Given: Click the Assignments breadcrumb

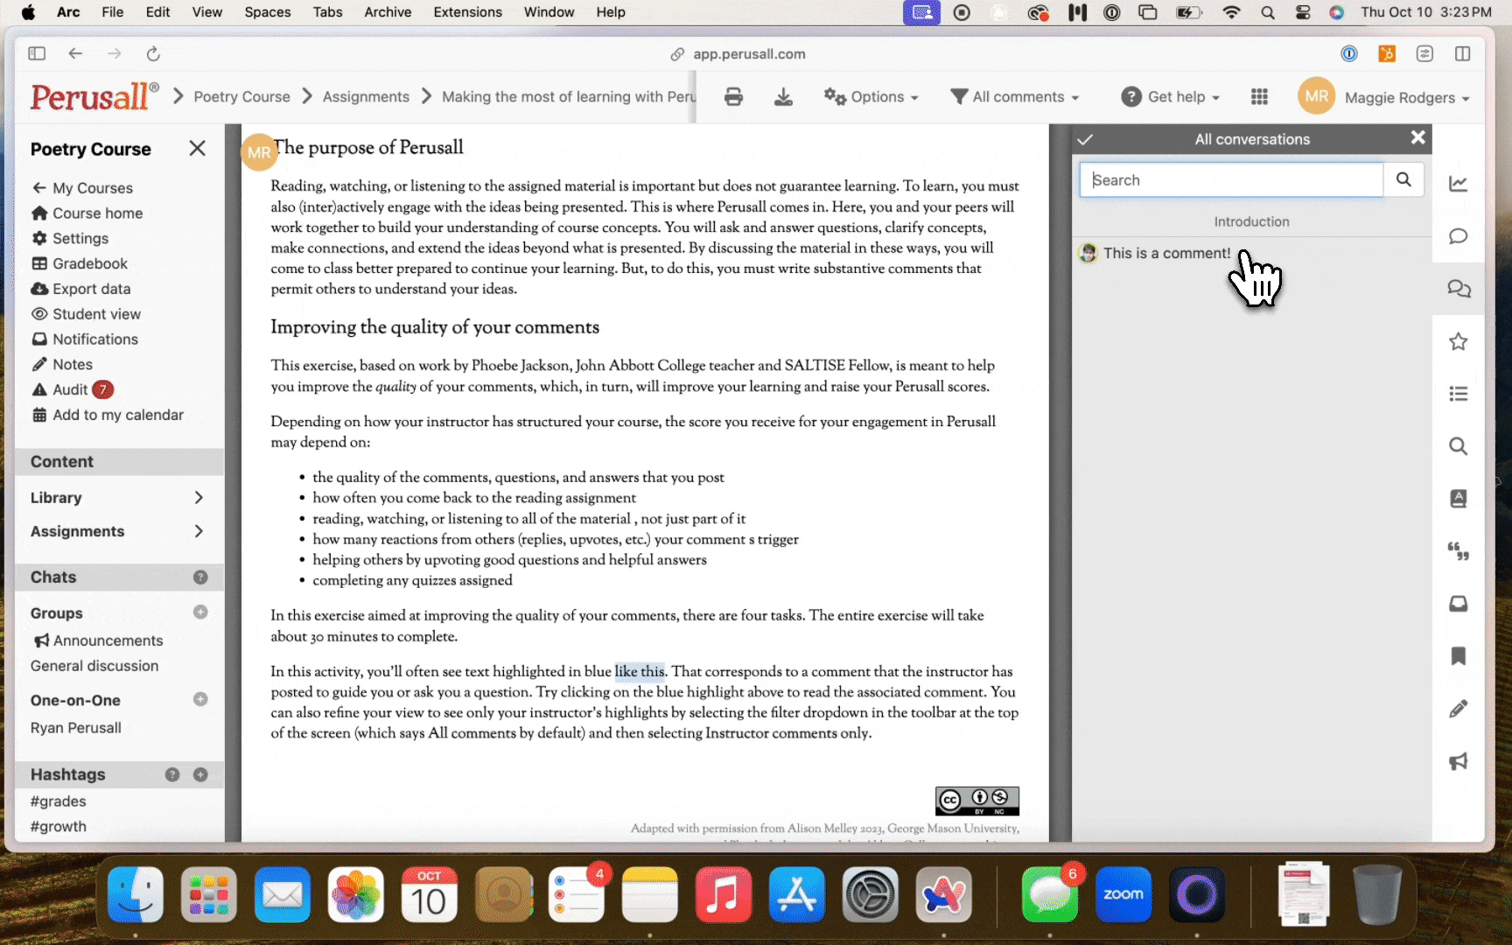Looking at the screenshot, I should 366,97.
